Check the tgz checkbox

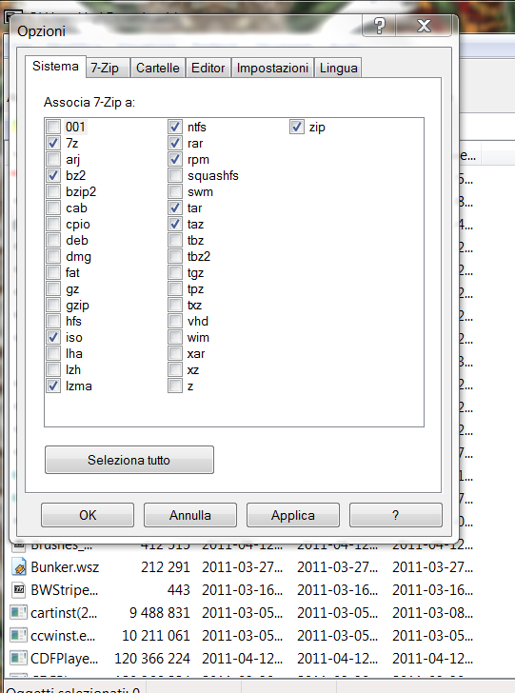175,272
